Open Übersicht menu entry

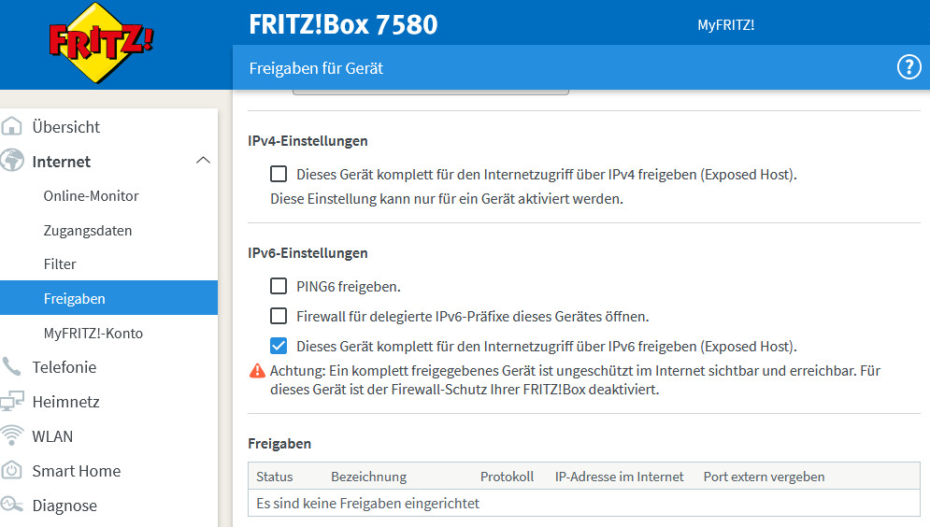click(65, 127)
